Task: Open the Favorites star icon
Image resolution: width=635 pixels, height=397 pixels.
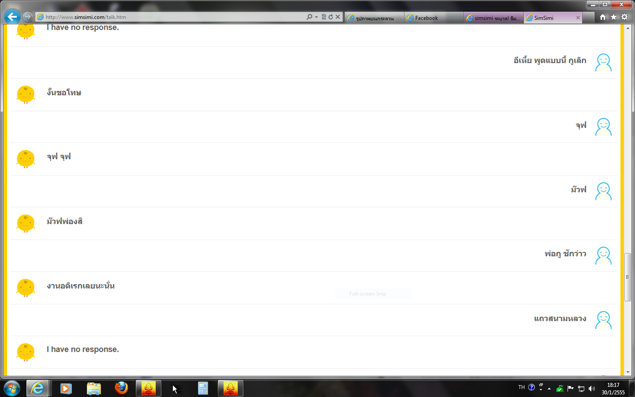Action: point(613,17)
